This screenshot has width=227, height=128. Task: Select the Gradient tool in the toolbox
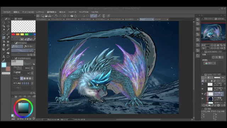[x=4, y=49]
